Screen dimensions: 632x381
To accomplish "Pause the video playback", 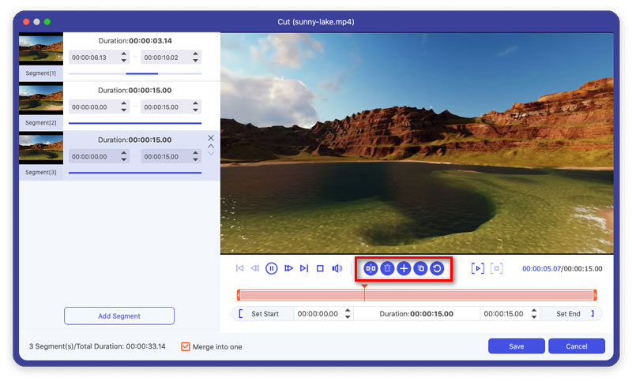I will point(271,269).
